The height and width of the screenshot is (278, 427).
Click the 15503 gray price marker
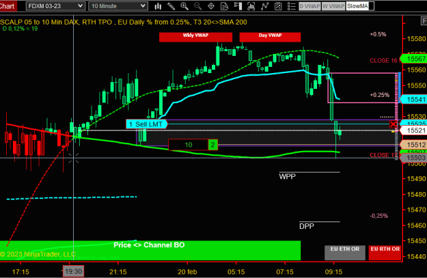click(414, 158)
